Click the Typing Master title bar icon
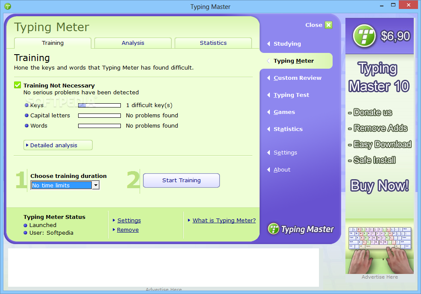Screen dimensions: 421x294 click(x=8, y=6)
